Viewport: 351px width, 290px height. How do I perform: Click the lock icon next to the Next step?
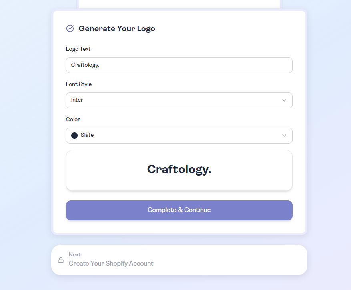pos(60,260)
